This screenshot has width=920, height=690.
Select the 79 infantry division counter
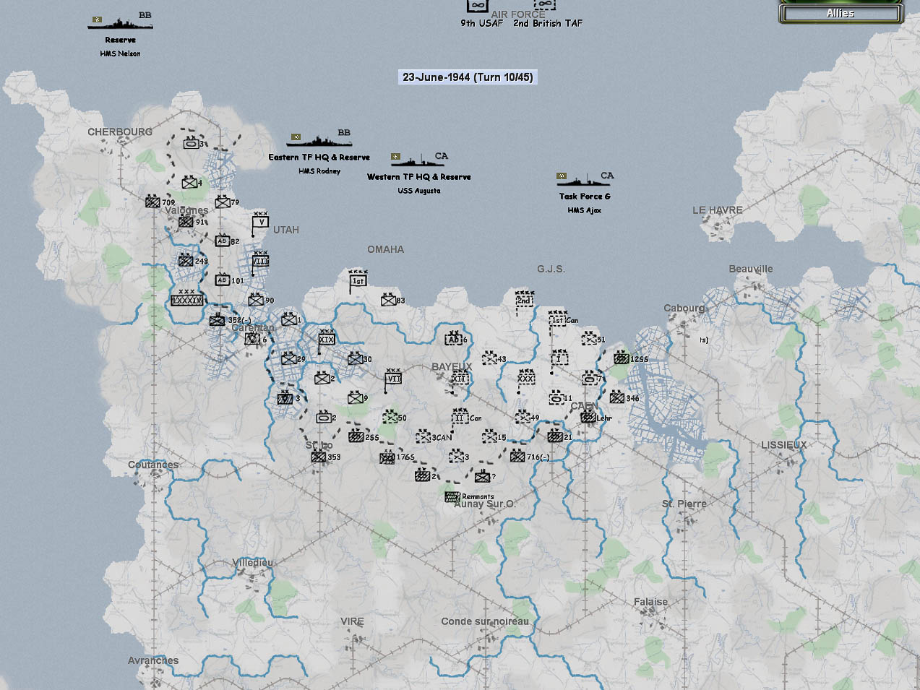(223, 202)
